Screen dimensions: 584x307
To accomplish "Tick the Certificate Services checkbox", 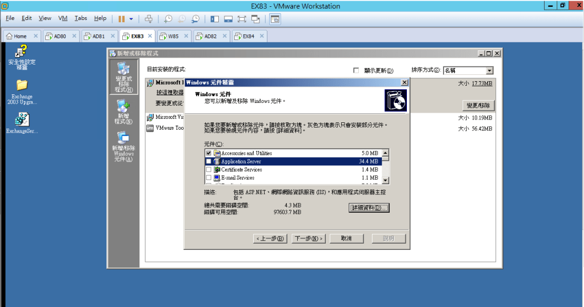I will pos(209,170).
